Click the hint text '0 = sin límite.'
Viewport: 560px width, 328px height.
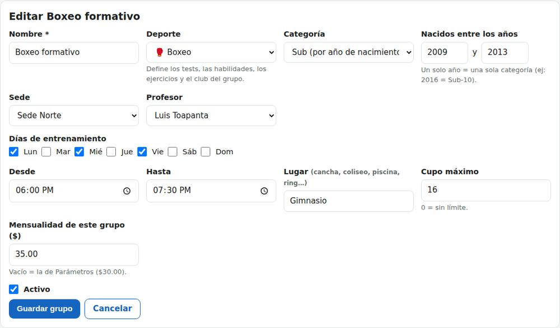pos(444,207)
